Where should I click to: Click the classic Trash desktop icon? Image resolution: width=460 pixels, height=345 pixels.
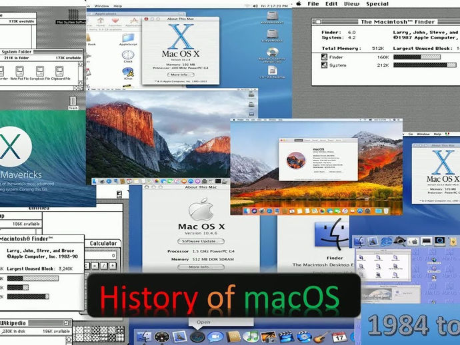[73, 103]
